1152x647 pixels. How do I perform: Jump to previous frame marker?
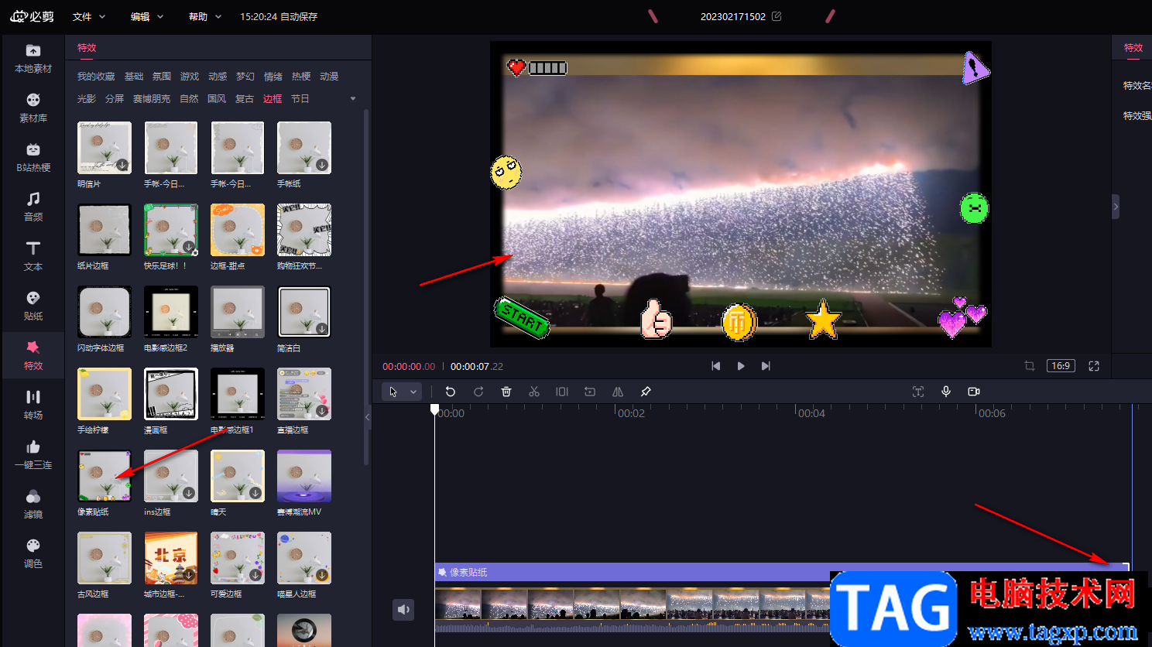point(716,366)
